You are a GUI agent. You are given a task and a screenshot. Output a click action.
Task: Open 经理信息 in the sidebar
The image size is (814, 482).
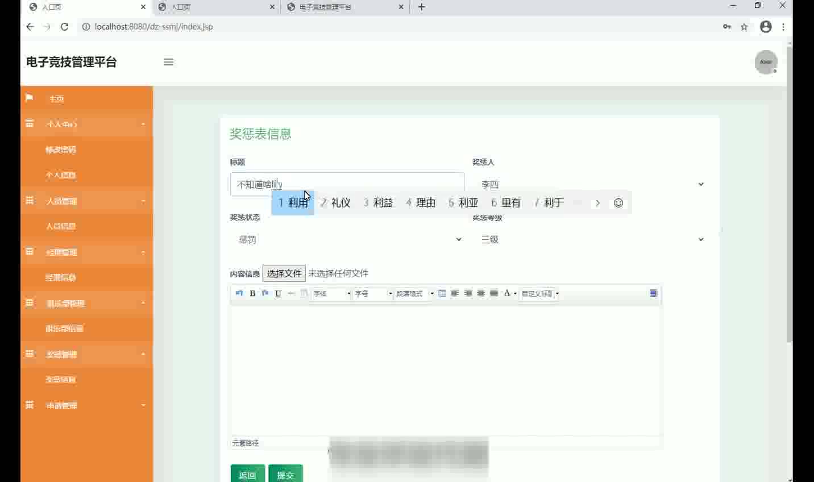pos(61,277)
